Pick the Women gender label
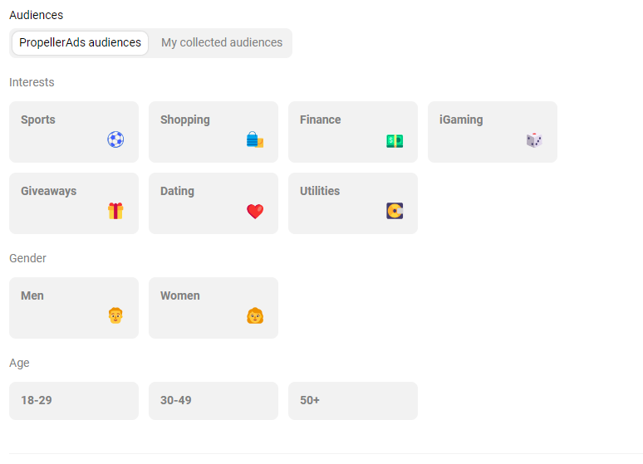The width and height of the screenshot is (643, 464). (x=180, y=295)
